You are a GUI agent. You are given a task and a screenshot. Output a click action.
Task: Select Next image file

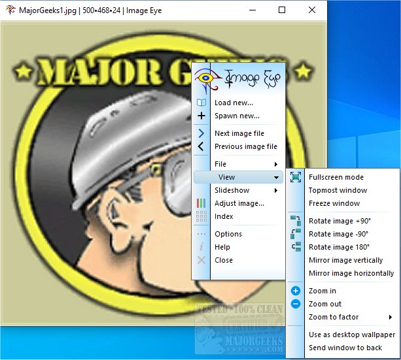pyautogui.click(x=239, y=133)
